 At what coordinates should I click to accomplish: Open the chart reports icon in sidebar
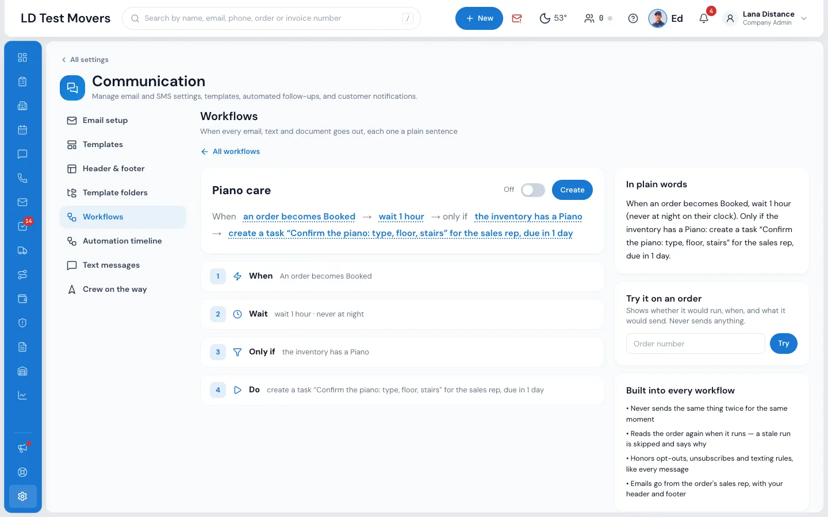coord(22,395)
